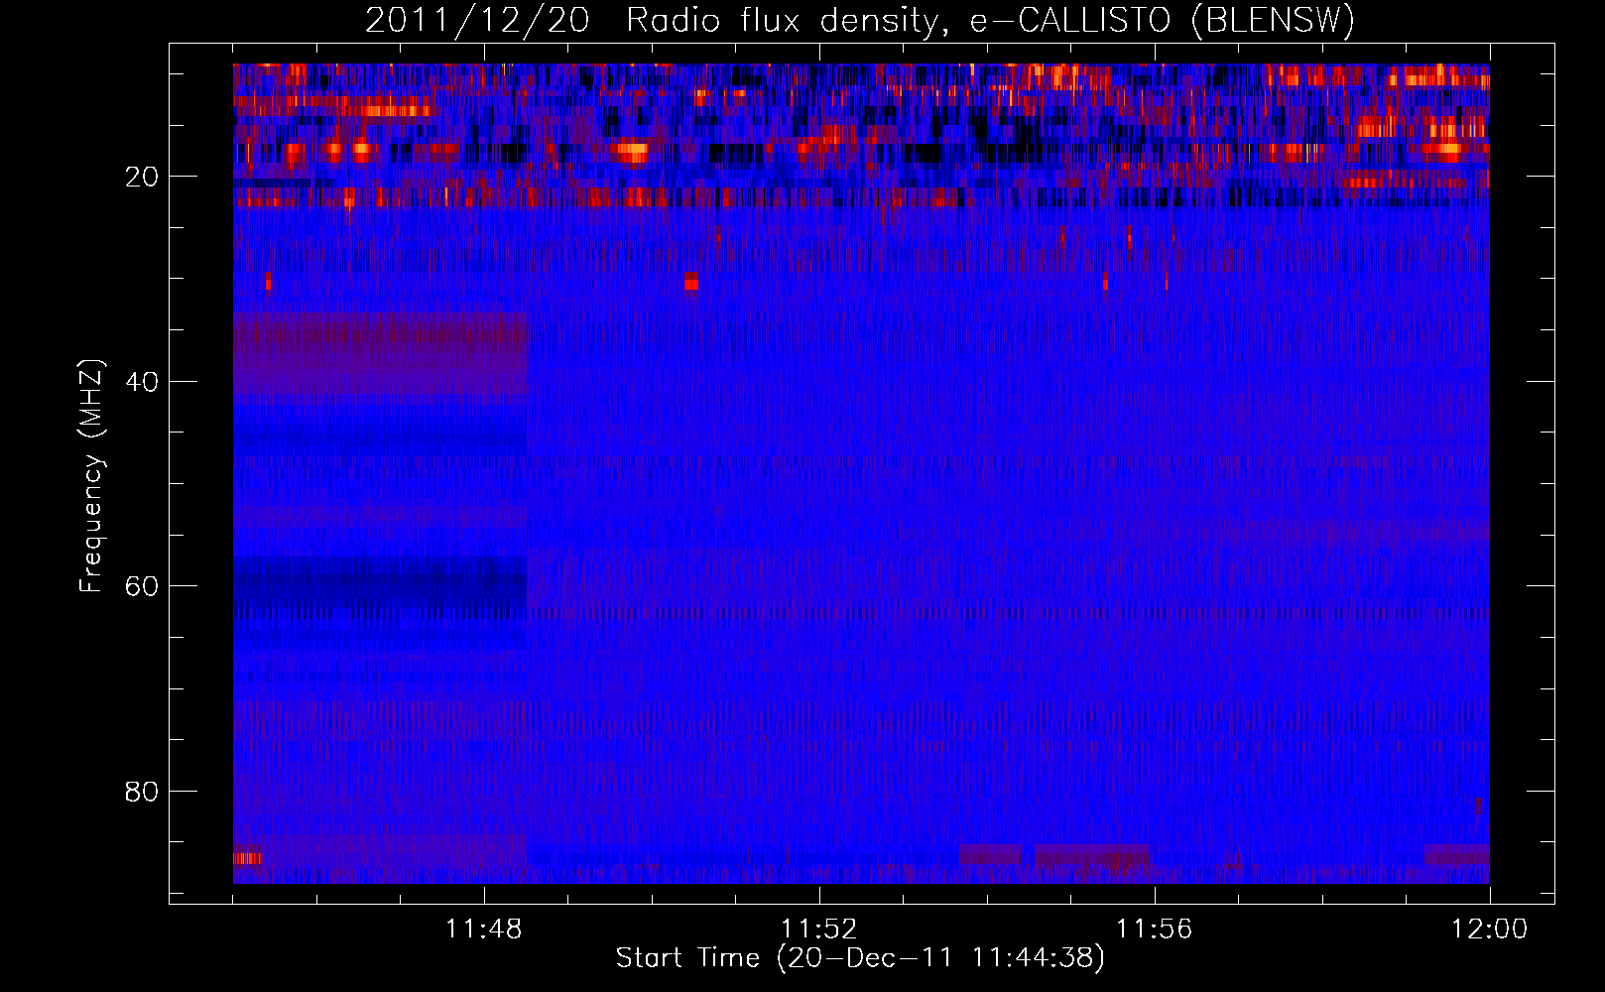
Task: Click the 'Start Time (20-Dec-11 11:44:38)' label
Action: pos(860,958)
